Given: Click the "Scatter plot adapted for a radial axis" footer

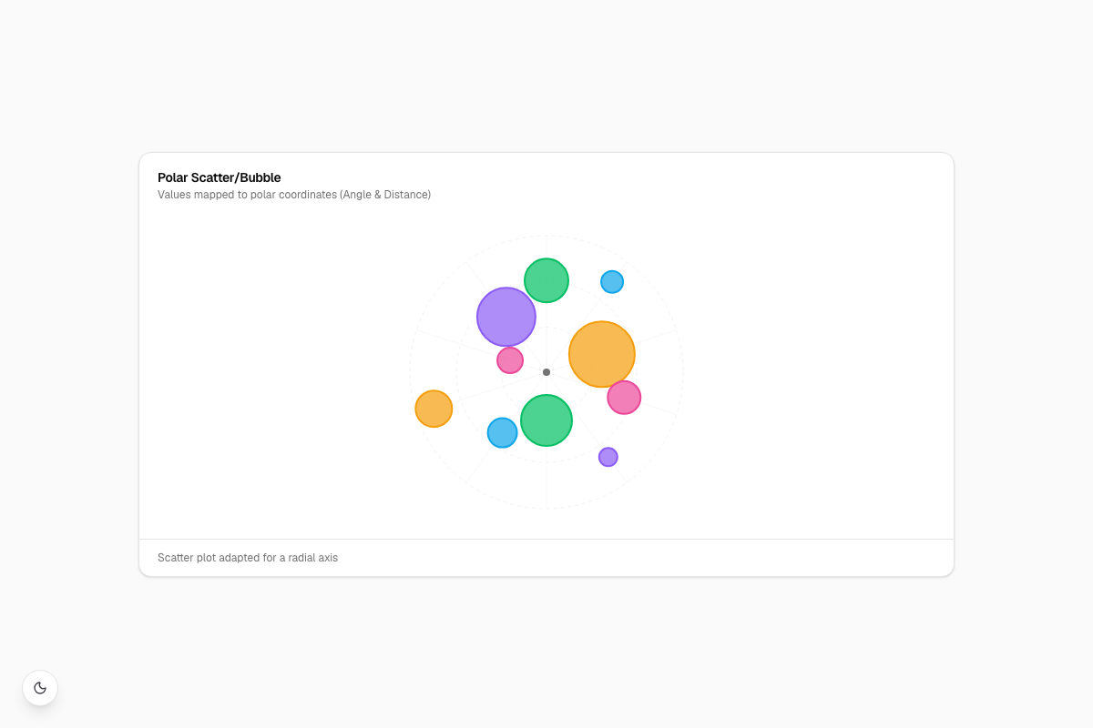Looking at the screenshot, I should tap(248, 558).
